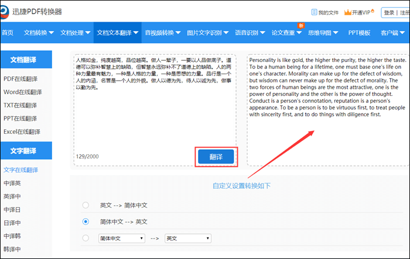Open 文字在线翻译 in sidebar
Viewport: 410px width, 259px height.
coord(20,170)
